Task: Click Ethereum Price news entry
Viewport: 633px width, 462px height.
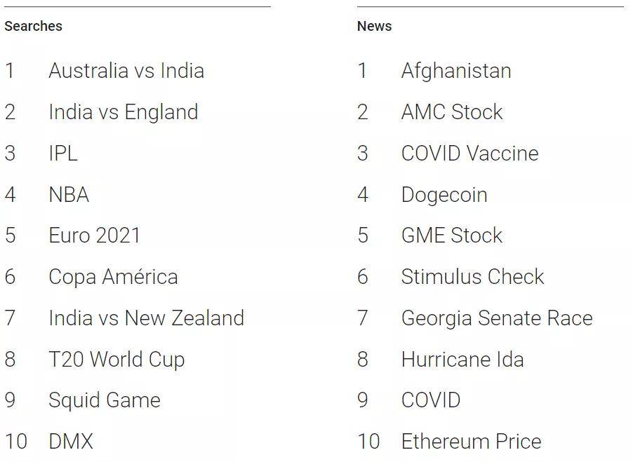Action: [x=472, y=442]
